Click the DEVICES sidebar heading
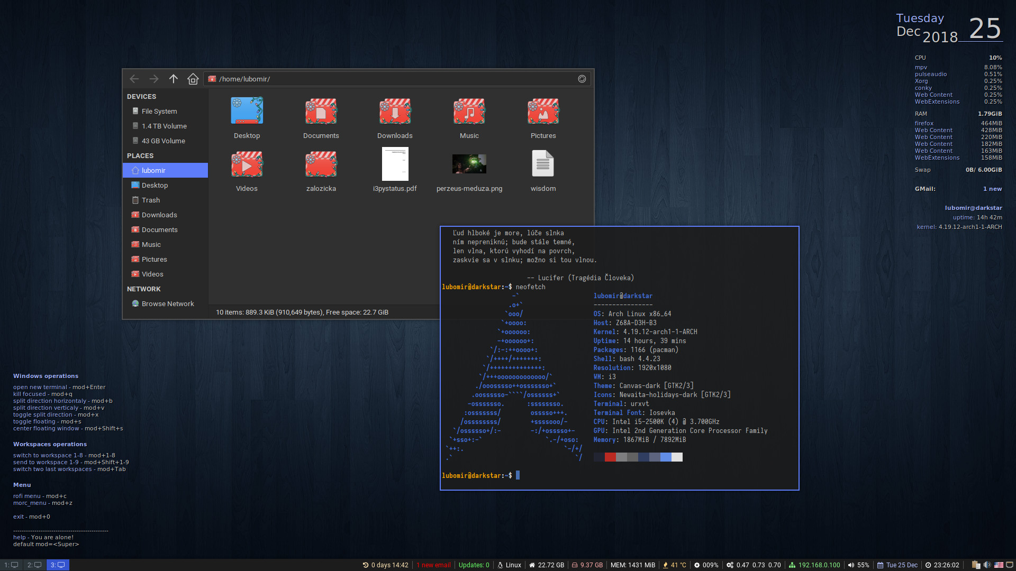The height and width of the screenshot is (571, 1016). pyautogui.click(x=141, y=96)
